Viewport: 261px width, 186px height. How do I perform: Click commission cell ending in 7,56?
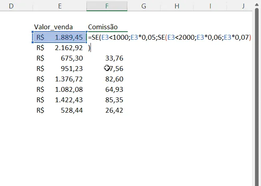click(x=107, y=69)
